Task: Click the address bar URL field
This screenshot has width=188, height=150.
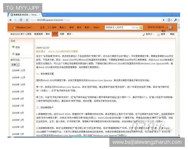Action: coord(95,20)
